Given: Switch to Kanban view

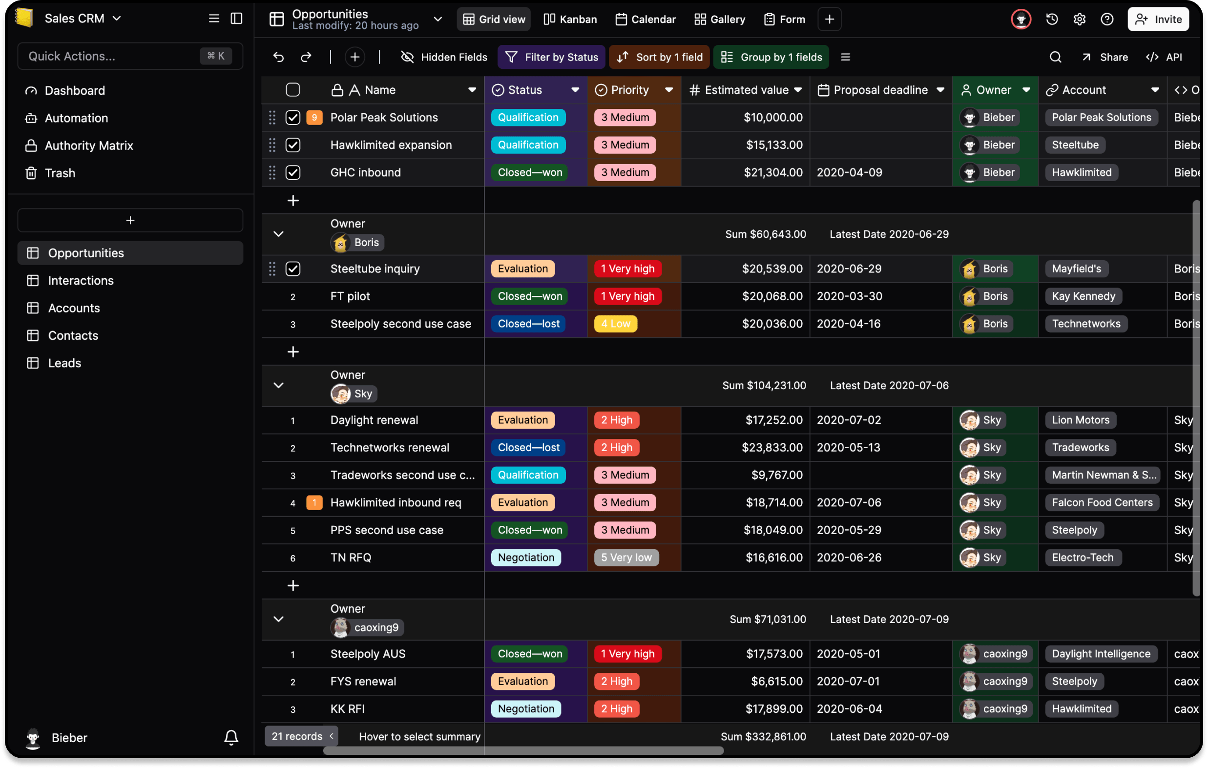Looking at the screenshot, I should pos(570,19).
